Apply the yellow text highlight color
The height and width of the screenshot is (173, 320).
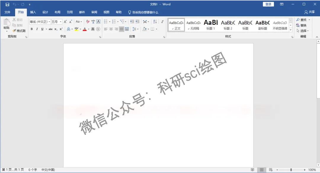(x=76, y=29)
